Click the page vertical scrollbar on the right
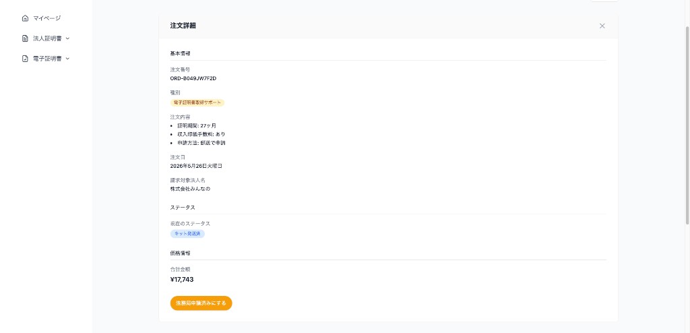690x333 pixels. point(687,123)
